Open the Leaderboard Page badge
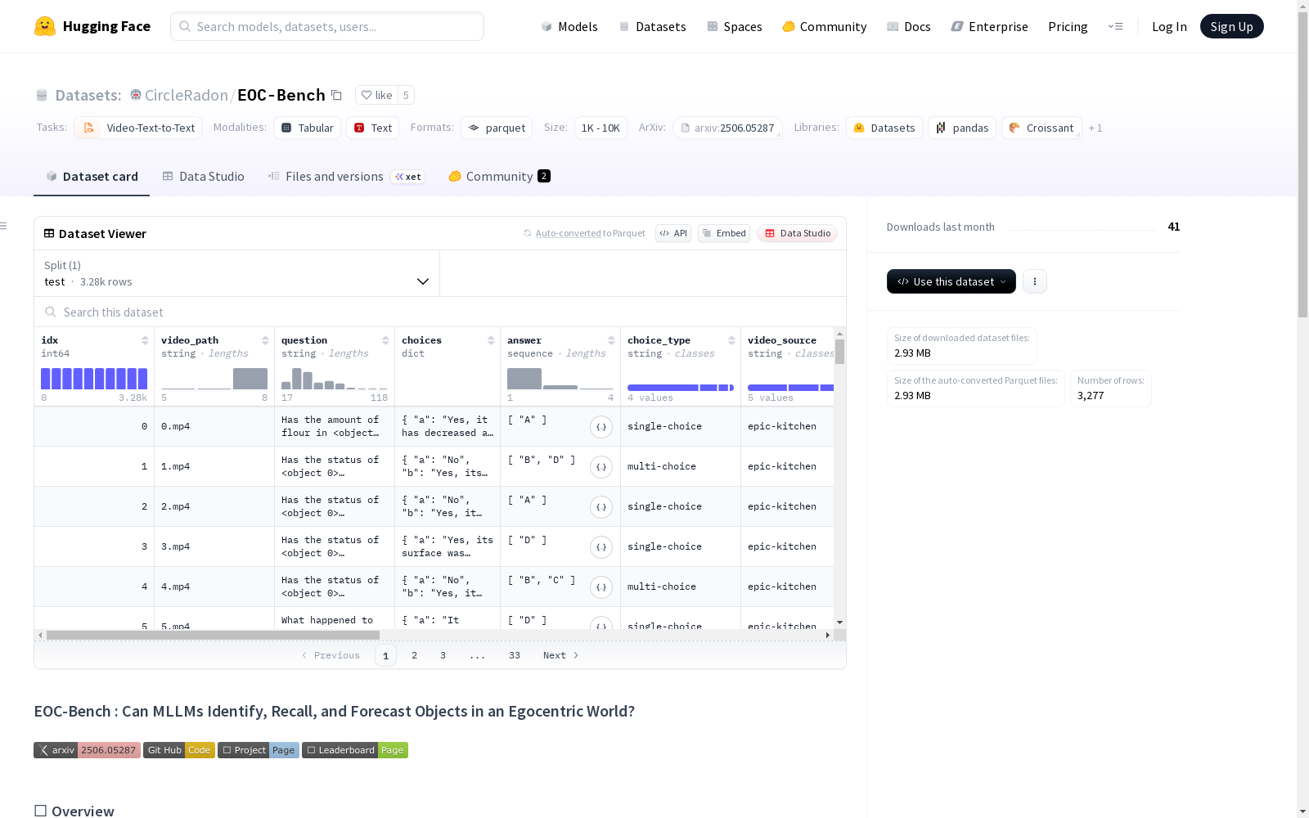 pyautogui.click(x=355, y=750)
